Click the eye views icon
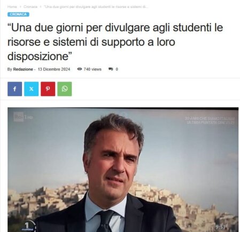The height and width of the screenshot is (232, 240). 80,69
